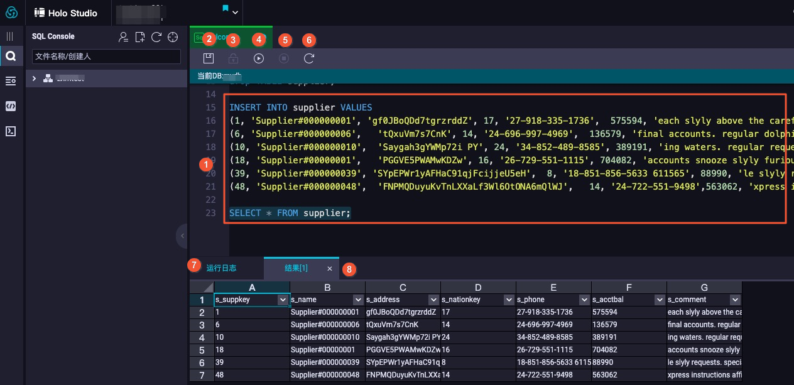Focus the file name/creator search field
The width and height of the screenshot is (794, 385).
pos(106,57)
